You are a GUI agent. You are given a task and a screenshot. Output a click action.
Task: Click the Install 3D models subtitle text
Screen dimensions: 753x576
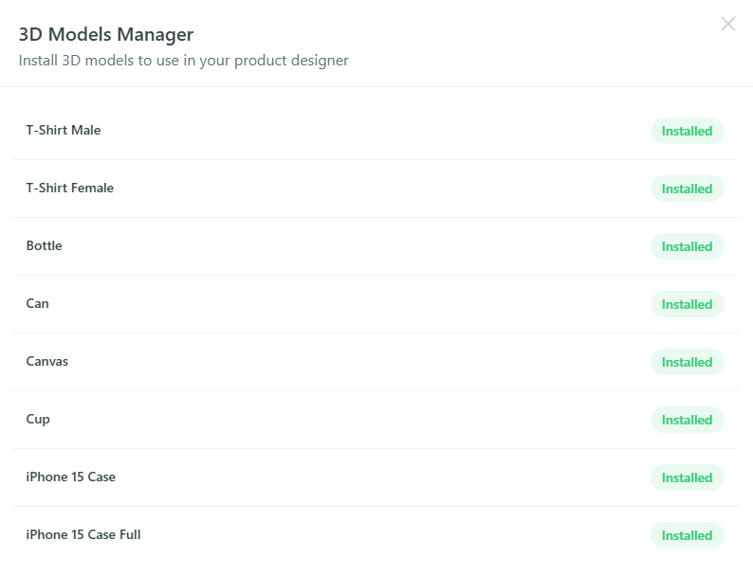183,61
